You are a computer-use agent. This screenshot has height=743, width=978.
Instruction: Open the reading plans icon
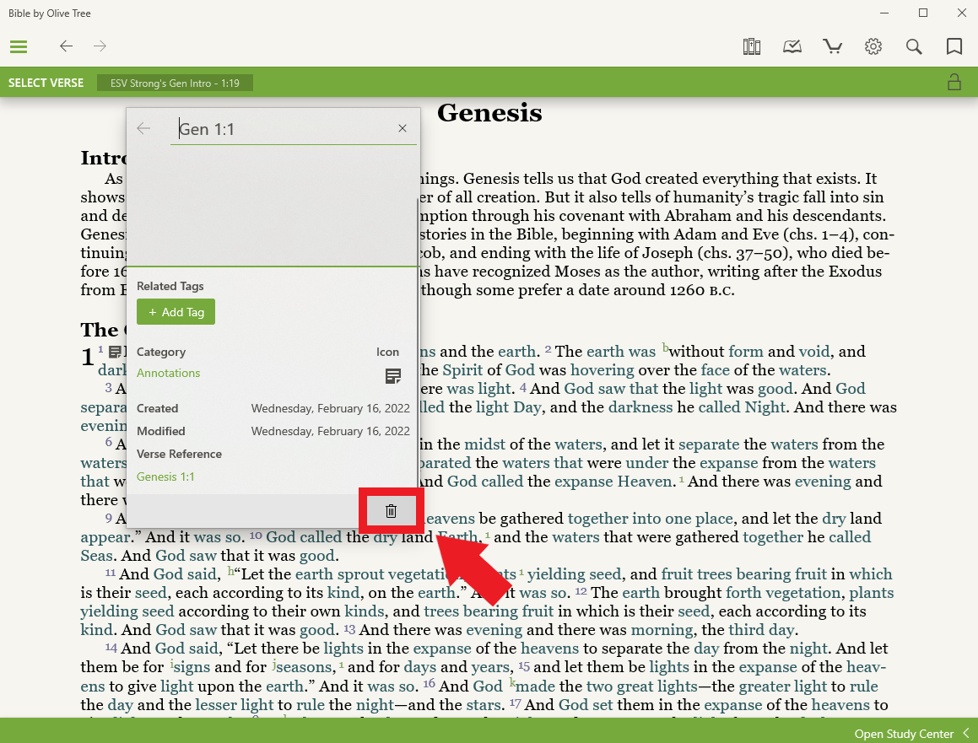tap(792, 46)
